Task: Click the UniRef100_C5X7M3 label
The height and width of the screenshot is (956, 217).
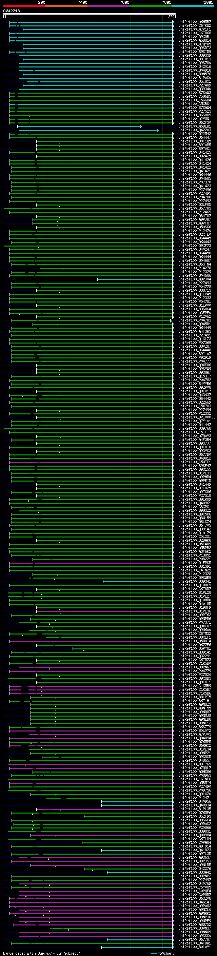Action: tap(195, 406)
